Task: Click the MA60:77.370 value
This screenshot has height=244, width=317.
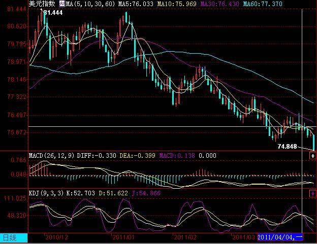Action: point(263,4)
